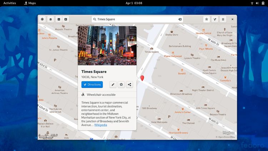The height and width of the screenshot is (151, 268).
Task: Click the 1500 Broadway label
Action: (149, 108)
